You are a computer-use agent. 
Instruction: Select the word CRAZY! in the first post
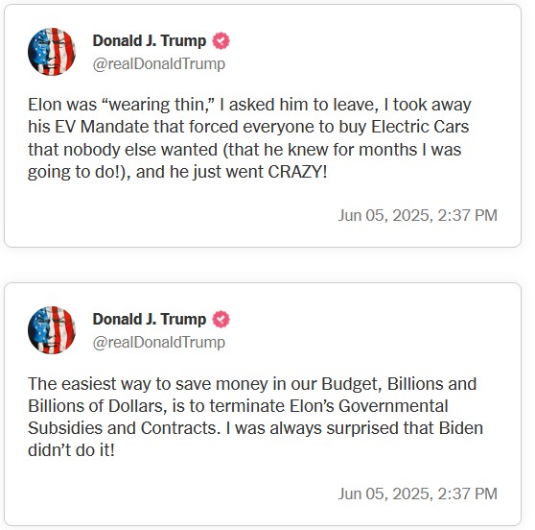(297, 172)
